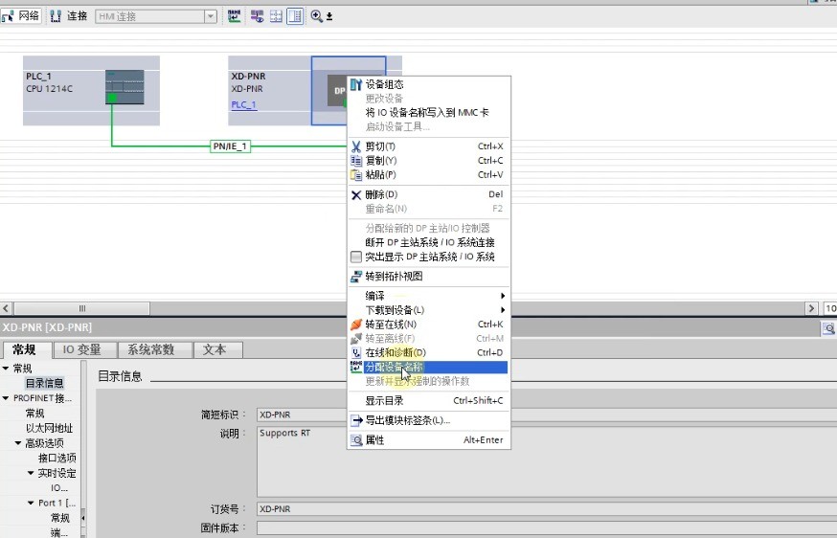The image size is (837, 538).
Task: Choose 将 IO 设备名称写入到 MMC 卡
Action: coord(429,113)
